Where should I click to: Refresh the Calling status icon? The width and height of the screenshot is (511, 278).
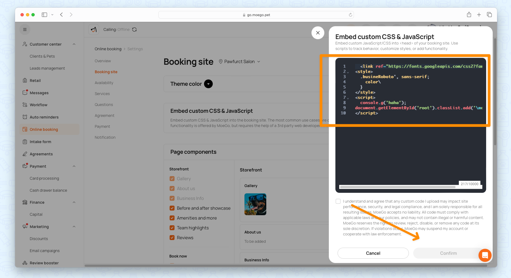coord(134,29)
